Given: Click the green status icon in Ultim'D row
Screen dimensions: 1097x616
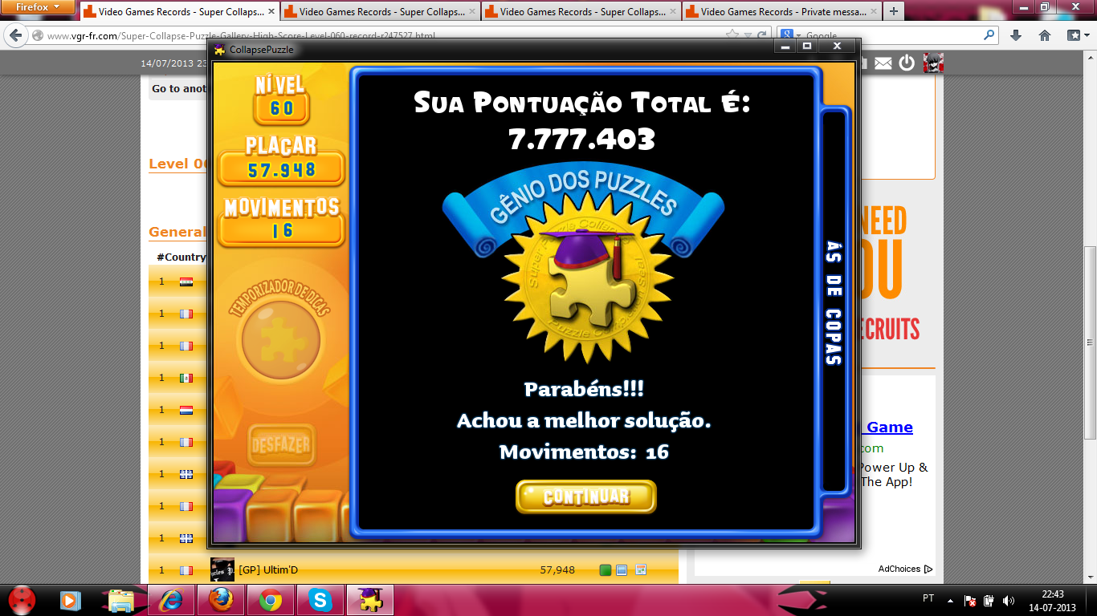Looking at the screenshot, I should pyautogui.click(x=606, y=570).
